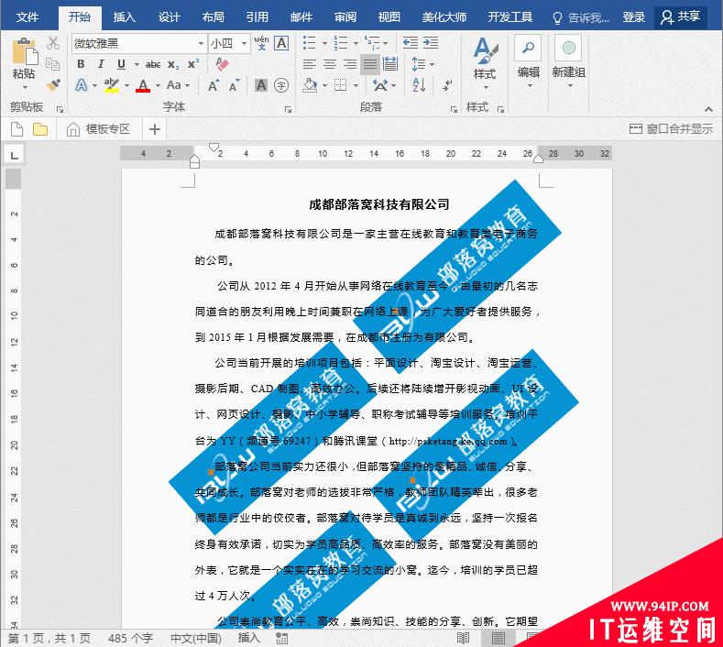Screen dimensions: 723x647
Task: Switch to the 设计 Design tab
Action: pos(169,17)
